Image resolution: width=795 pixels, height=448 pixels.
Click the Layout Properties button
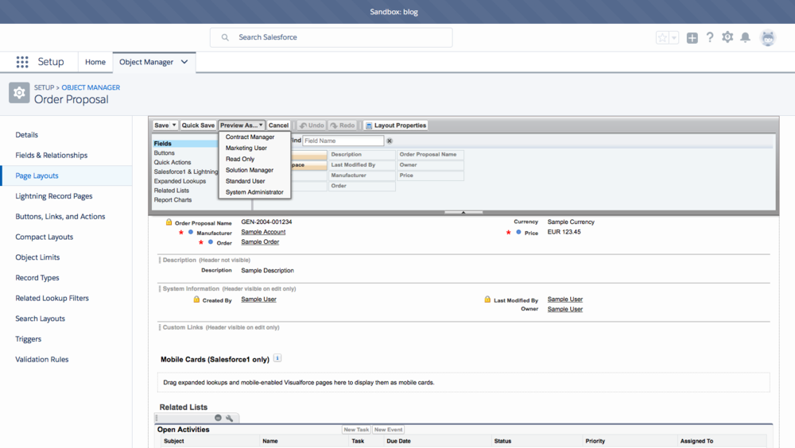click(x=396, y=126)
